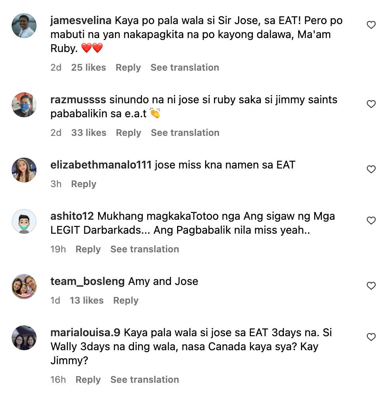Reply to razmussss's comment
This screenshot has width=386, height=396.
pyautogui.click(x=128, y=132)
